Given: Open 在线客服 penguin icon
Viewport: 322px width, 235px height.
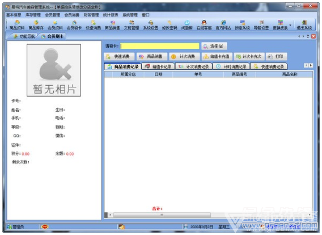Looking at the screenshot, I should 204,25.
